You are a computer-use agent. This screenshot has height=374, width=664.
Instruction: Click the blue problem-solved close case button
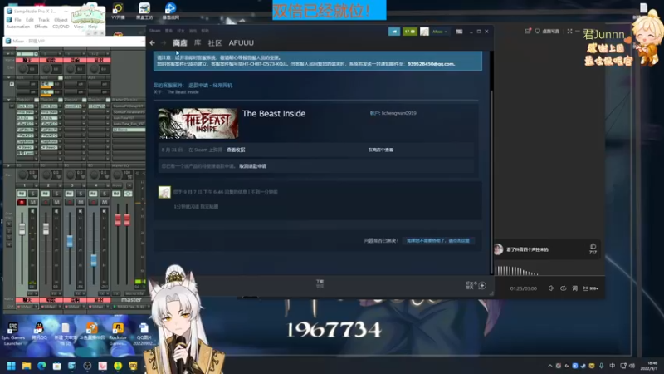pyautogui.click(x=438, y=240)
